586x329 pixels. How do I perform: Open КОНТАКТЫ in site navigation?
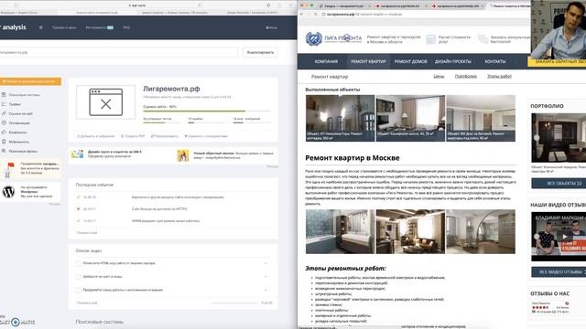(495, 61)
